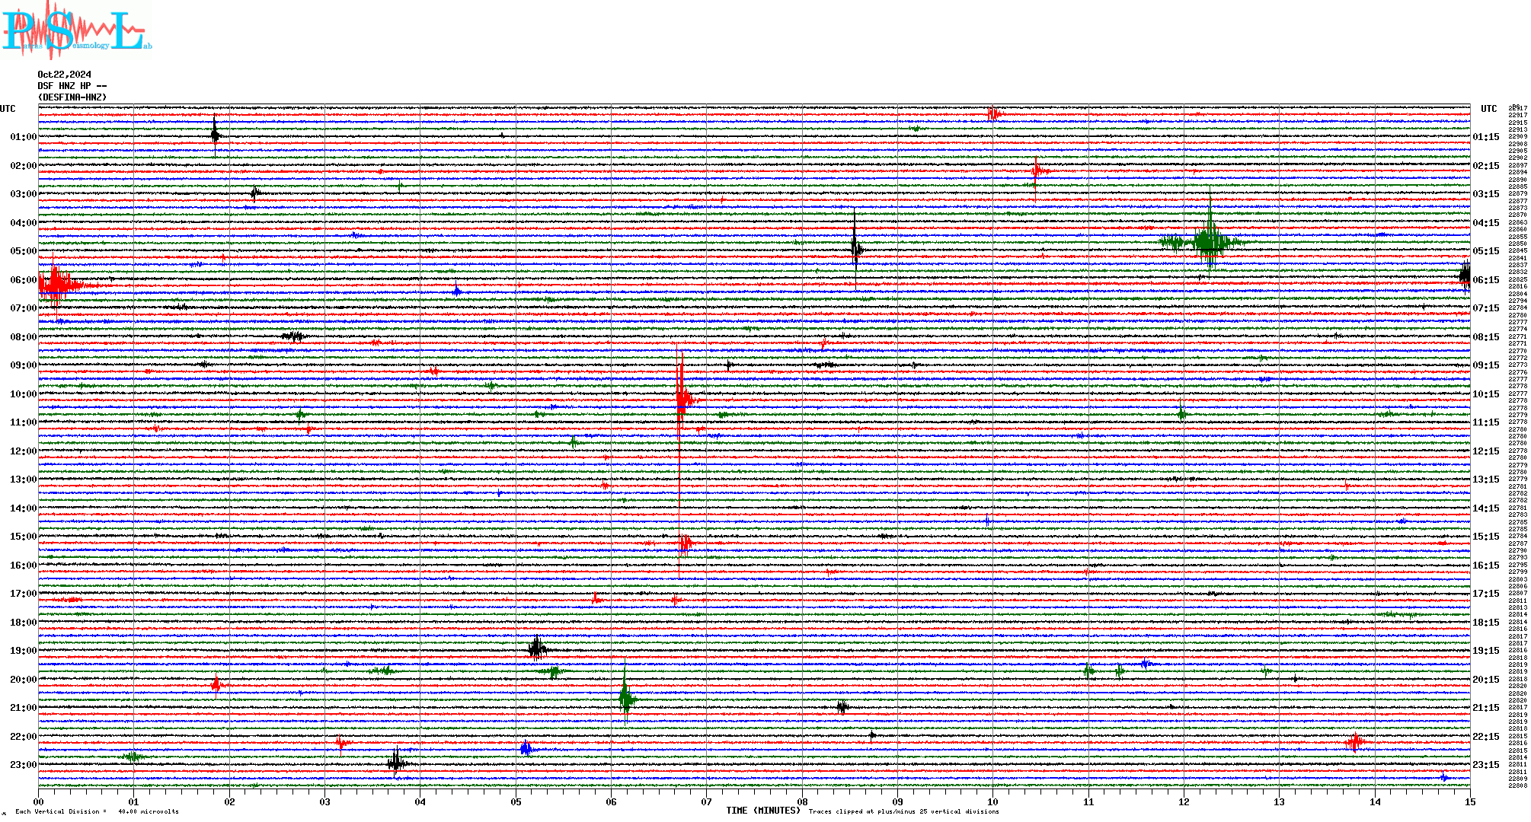Select the 03:00 hour label

(x=23, y=194)
